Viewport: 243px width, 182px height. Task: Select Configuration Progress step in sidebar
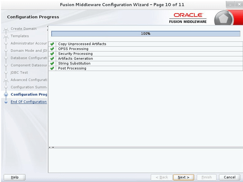tap(29, 94)
